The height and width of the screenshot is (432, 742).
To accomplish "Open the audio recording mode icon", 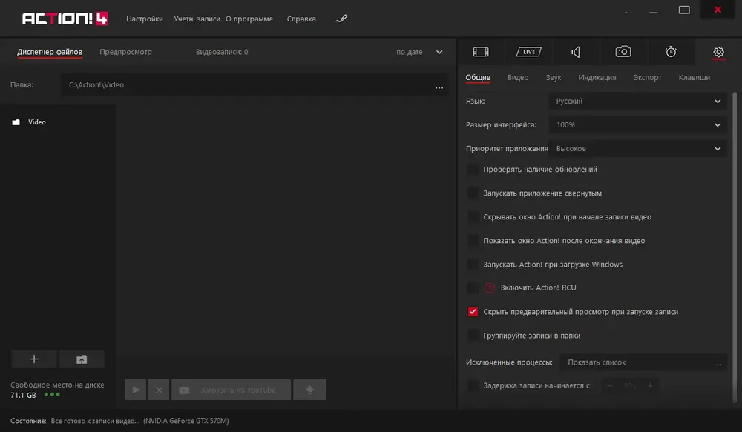I will (x=576, y=52).
